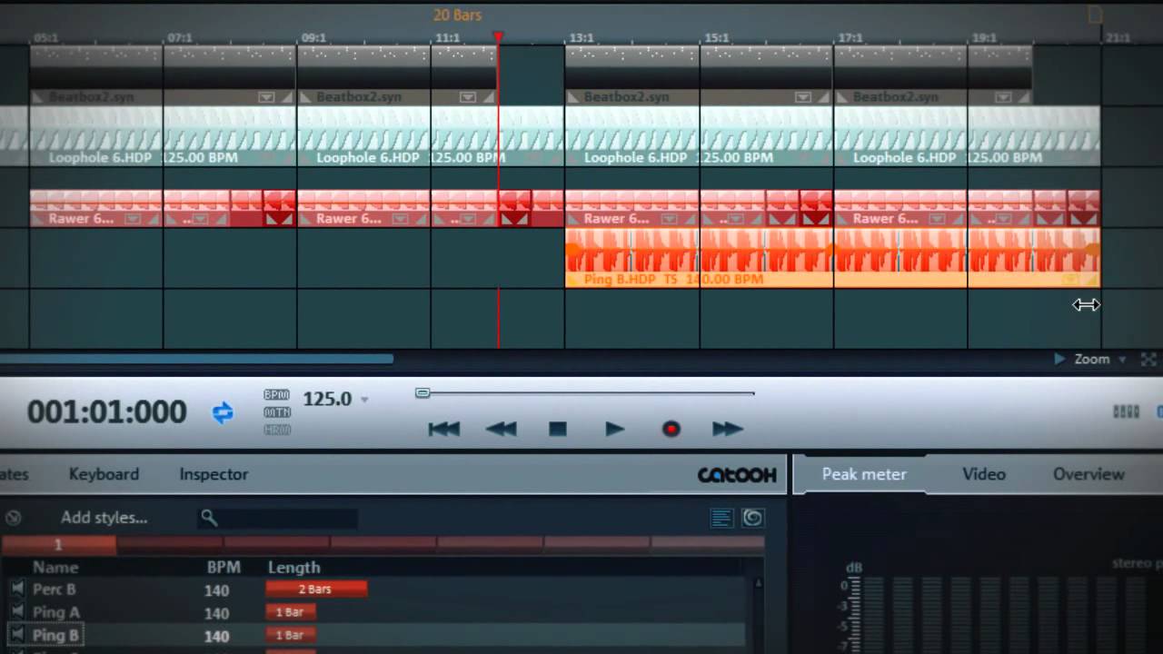
Task: Click the list view icon in Catooh panel
Action: pos(721,518)
